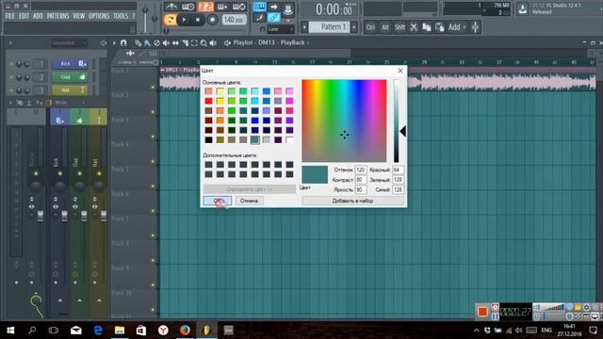
Task: Click the play button in transport
Action: click(x=184, y=20)
